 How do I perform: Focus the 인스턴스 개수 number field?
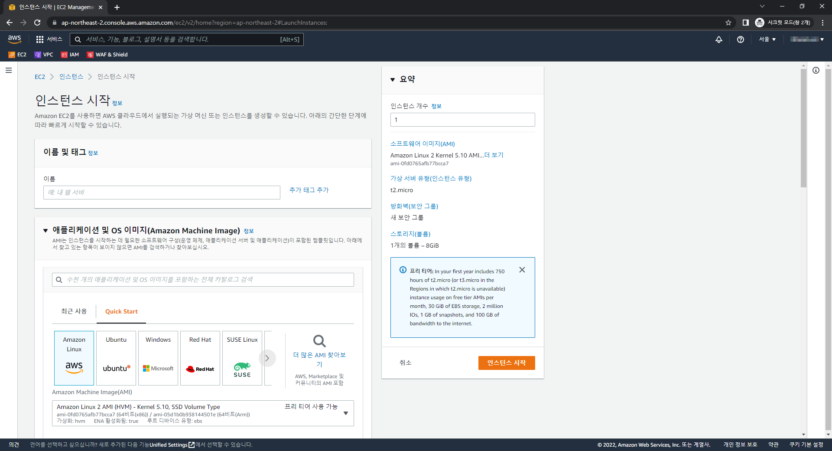pos(462,120)
